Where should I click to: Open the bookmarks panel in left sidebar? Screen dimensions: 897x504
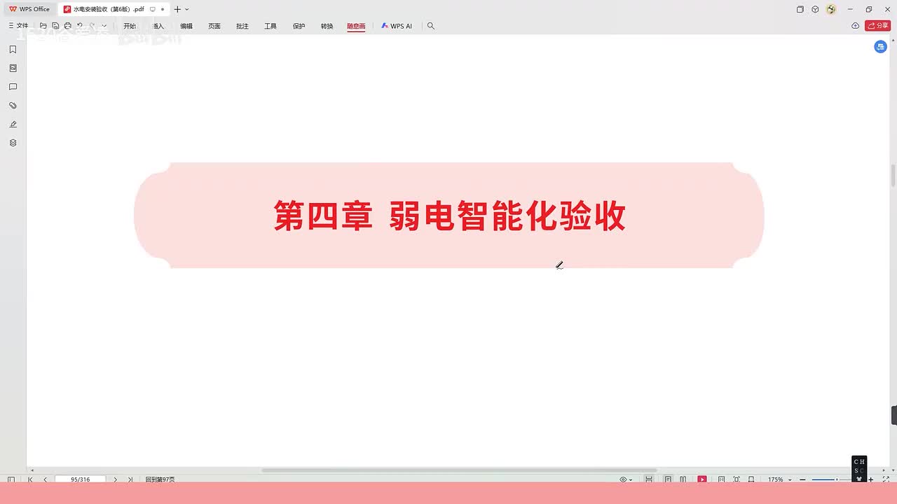tap(13, 50)
